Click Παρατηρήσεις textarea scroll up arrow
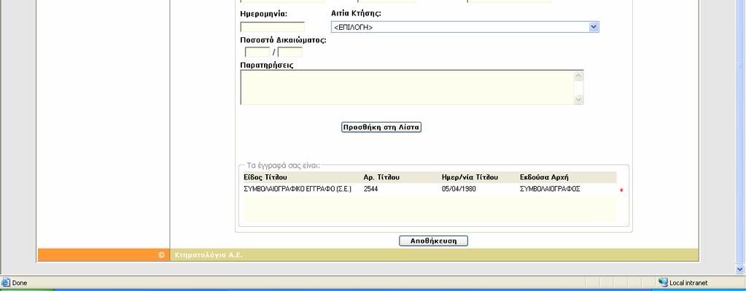746x291 pixels. click(578, 75)
